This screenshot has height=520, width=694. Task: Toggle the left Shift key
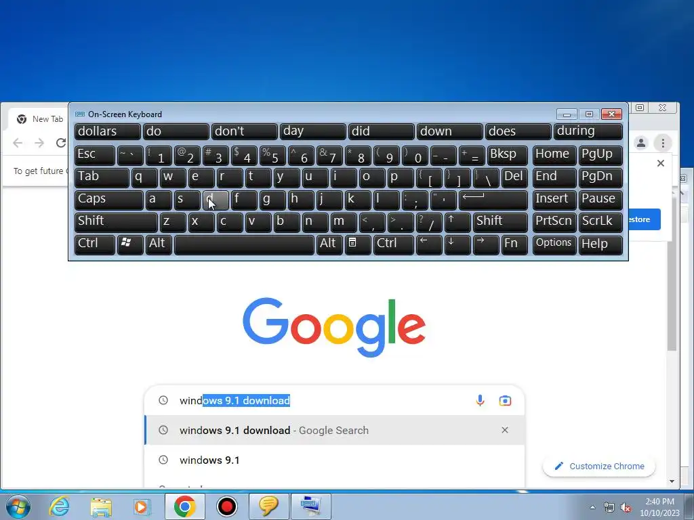coord(116,222)
